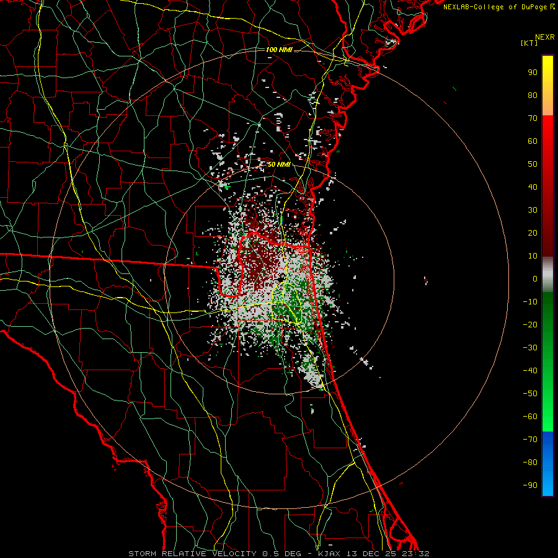Click the 10 value on velocity scale

tap(533, 256)
